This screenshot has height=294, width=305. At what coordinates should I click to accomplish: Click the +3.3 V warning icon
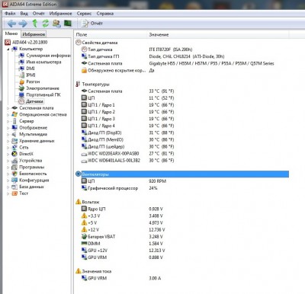point(84,216)
